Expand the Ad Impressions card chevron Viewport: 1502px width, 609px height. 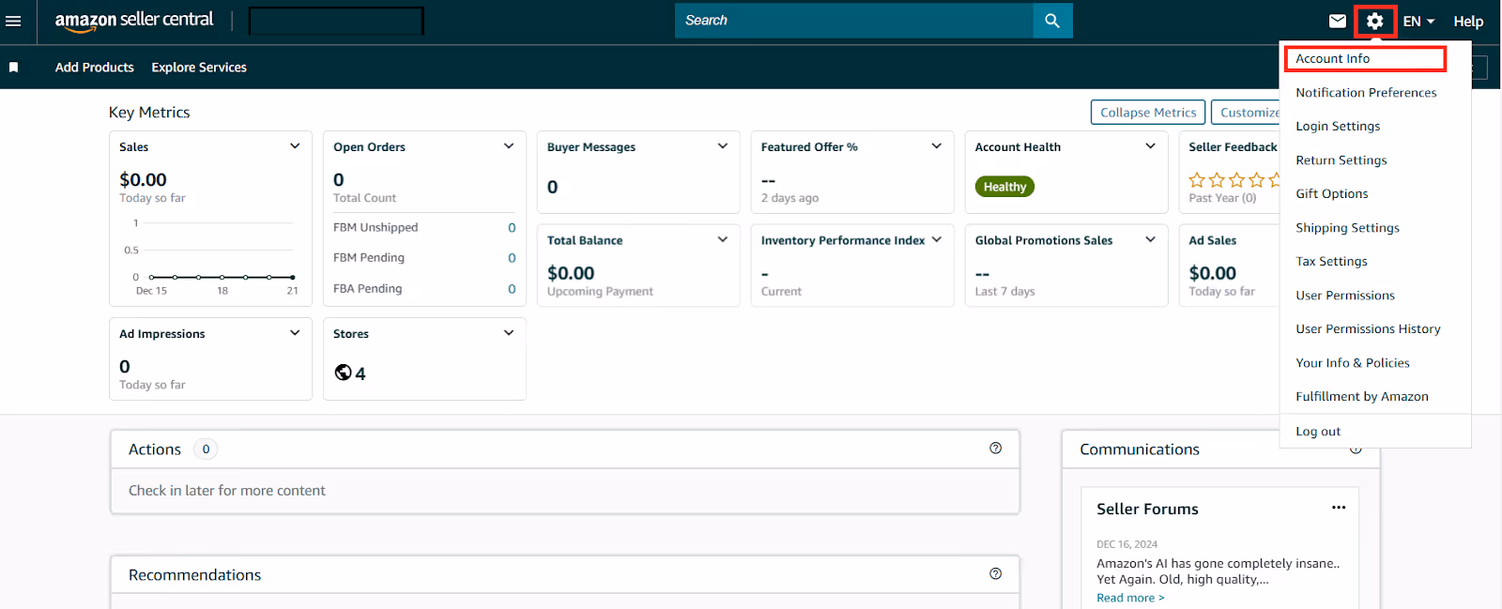(295, 333)
